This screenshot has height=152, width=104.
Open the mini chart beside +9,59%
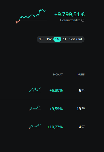(x=35, y=108)
